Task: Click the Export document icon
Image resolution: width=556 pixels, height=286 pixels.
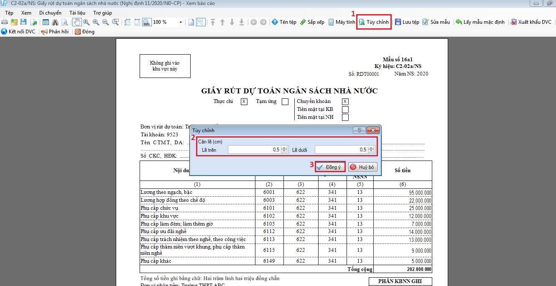Action: [33, 22]
